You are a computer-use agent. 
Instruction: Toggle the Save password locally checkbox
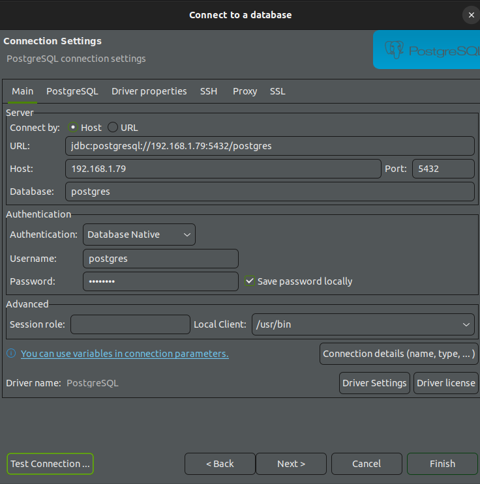click(x=249, y=281)
